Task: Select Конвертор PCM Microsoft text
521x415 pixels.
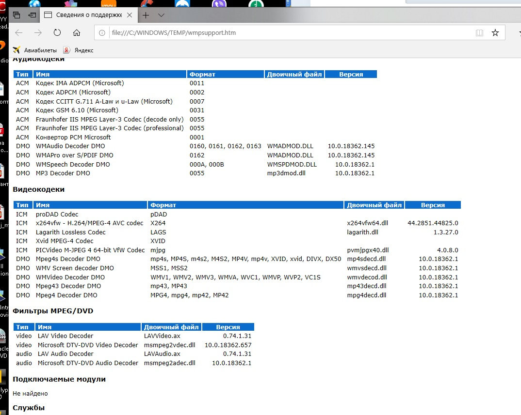Action: click(73, 138)
